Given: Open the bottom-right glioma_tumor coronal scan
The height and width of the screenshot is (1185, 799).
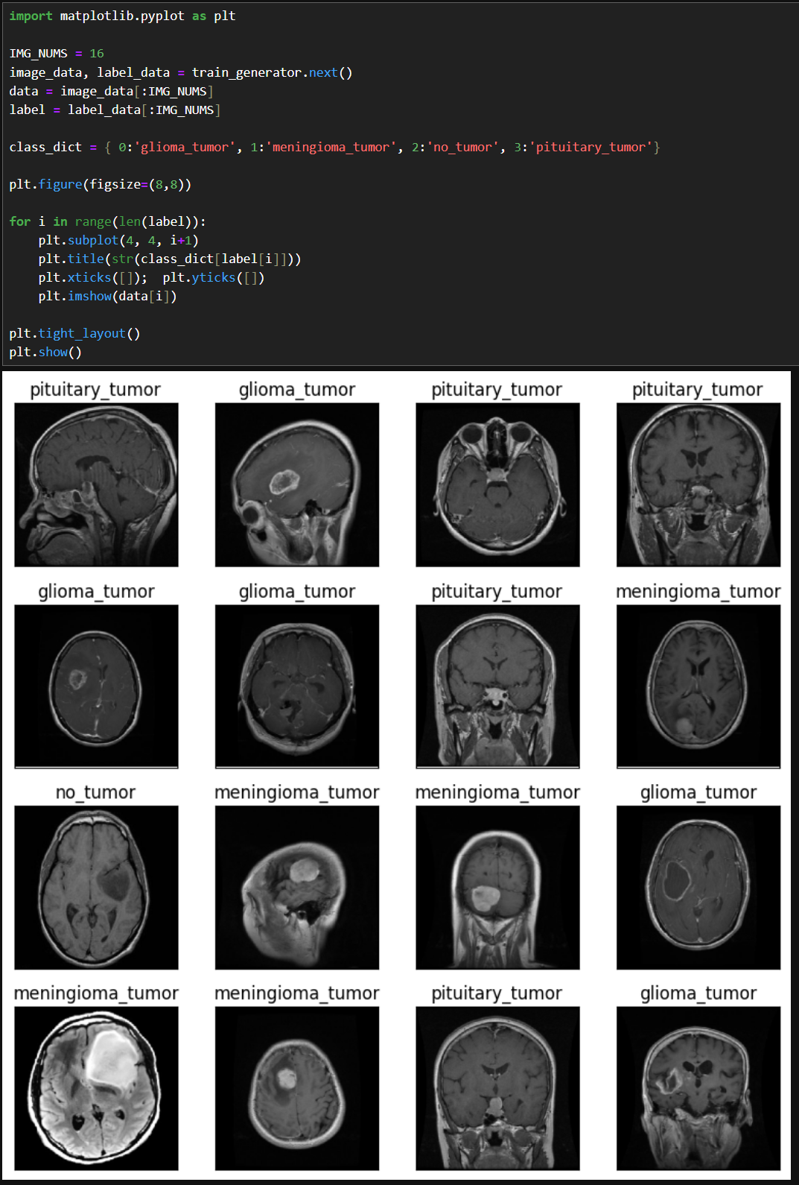Looking at the screenshot, I should [698, 1089].
